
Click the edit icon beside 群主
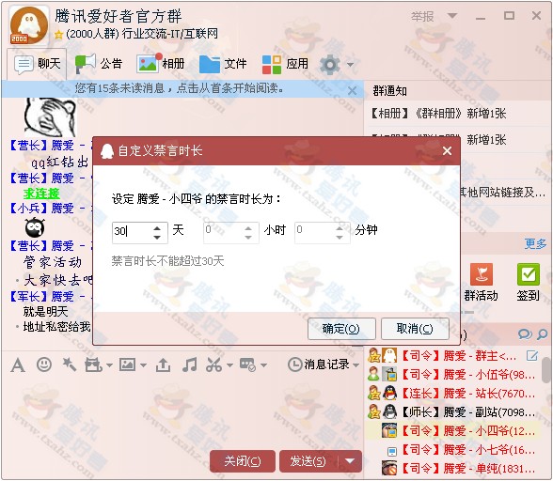tap(532, 356)
